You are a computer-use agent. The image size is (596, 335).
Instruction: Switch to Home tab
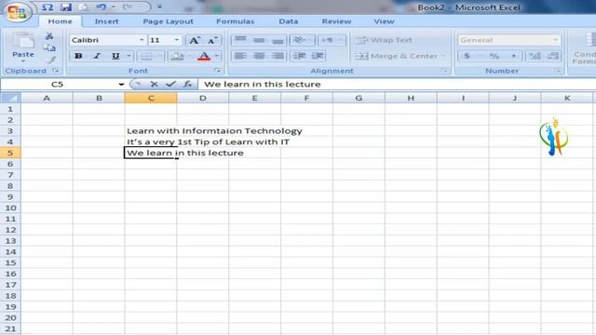60,21
